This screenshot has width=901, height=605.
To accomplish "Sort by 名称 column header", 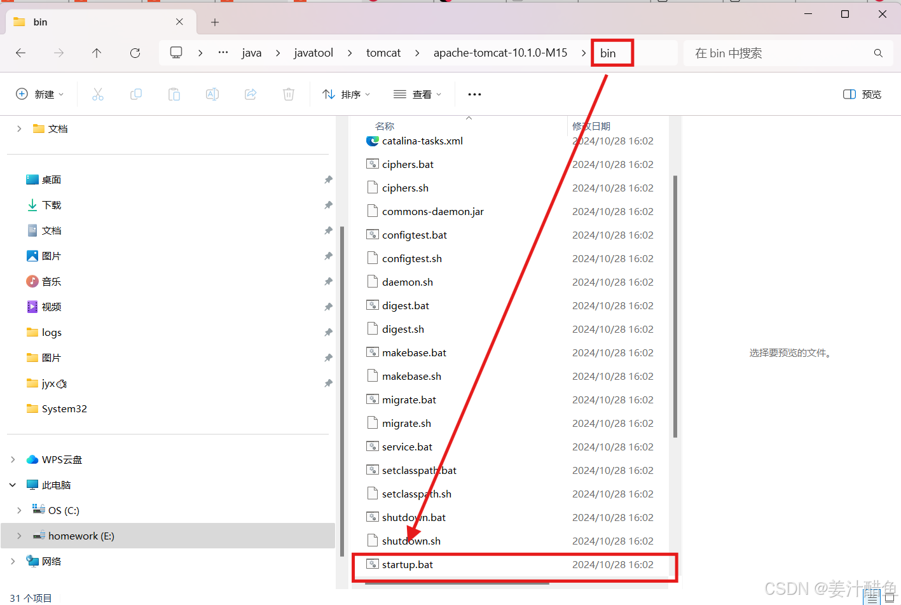I will [385, 126].
